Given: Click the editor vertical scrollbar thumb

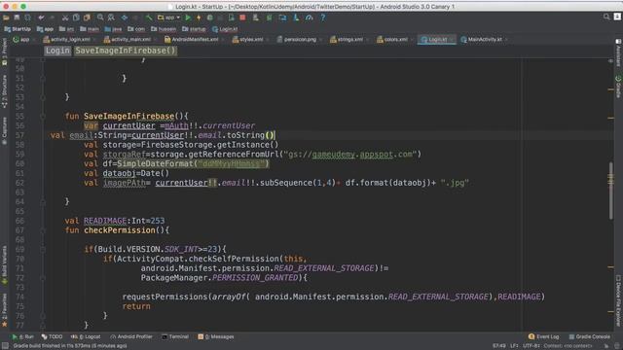Looking at the screenshot, I should (610, 191).
